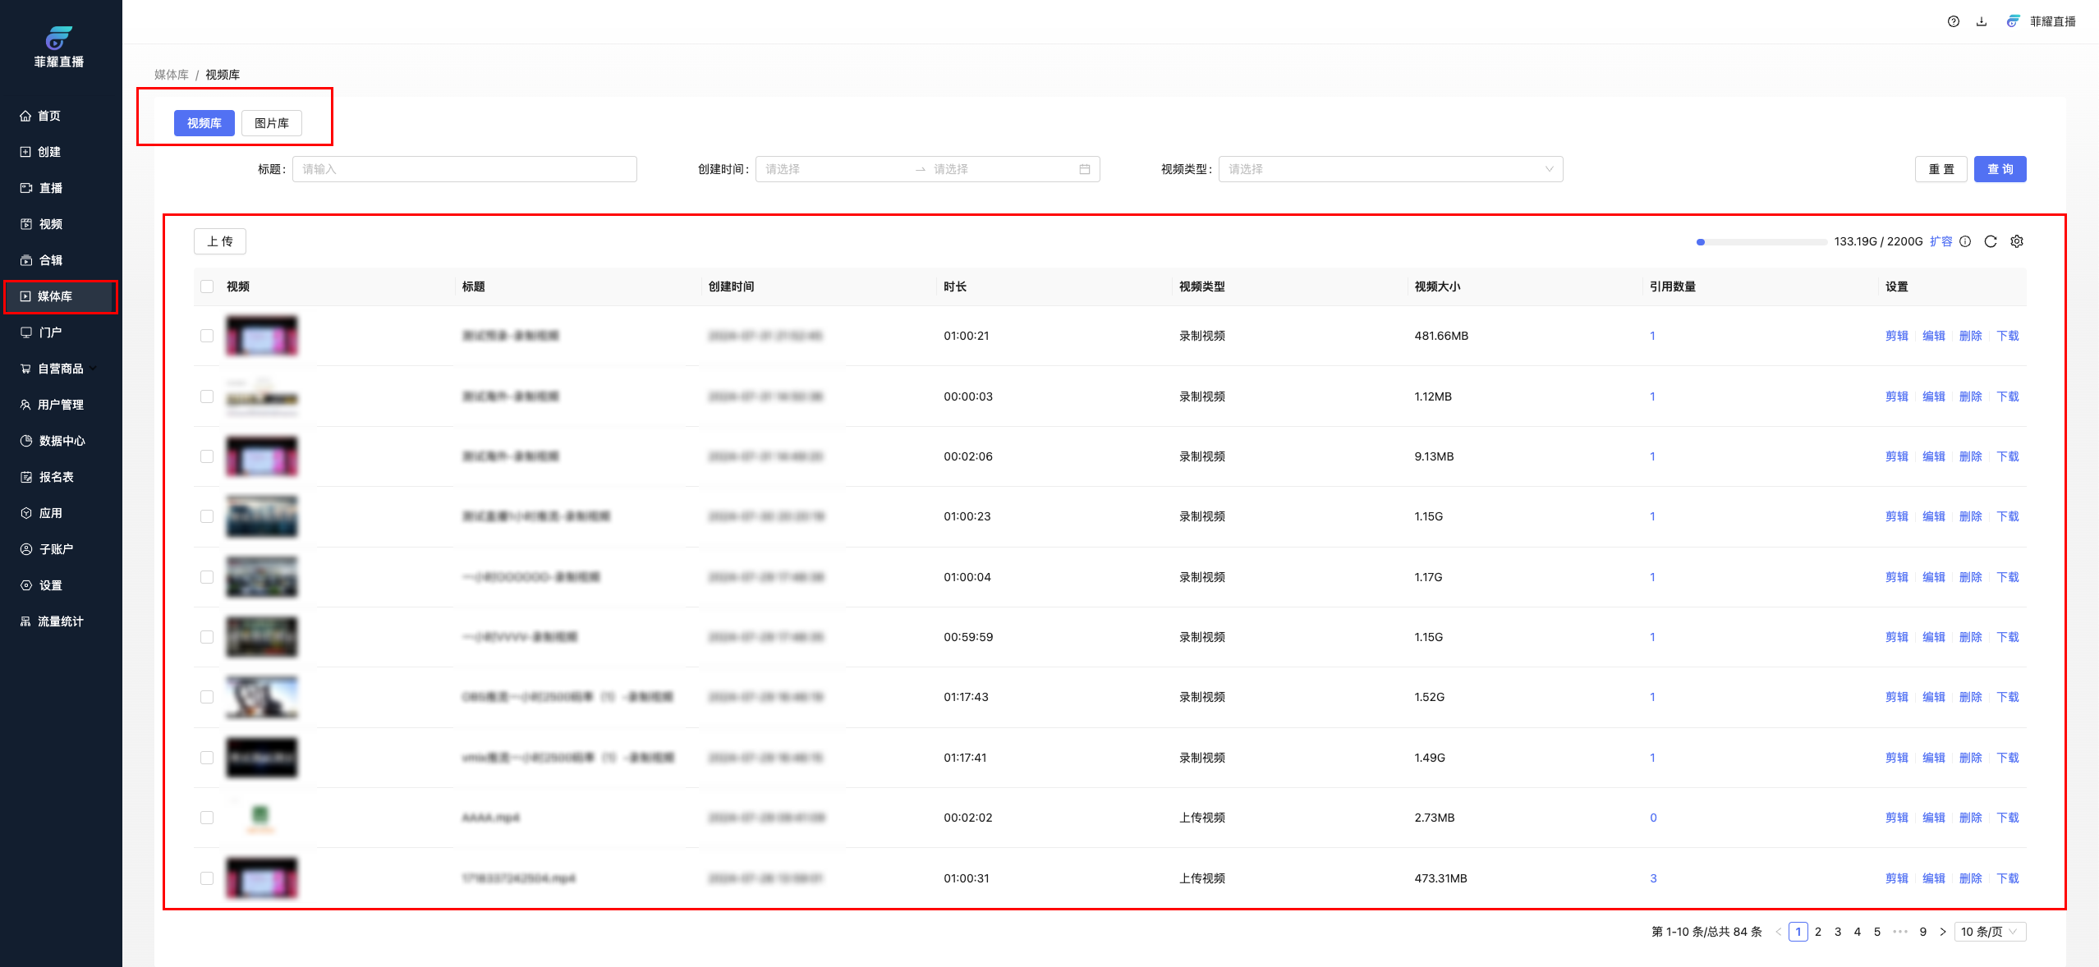
Task: Open table column settings gear icon
Action: 2016,241
